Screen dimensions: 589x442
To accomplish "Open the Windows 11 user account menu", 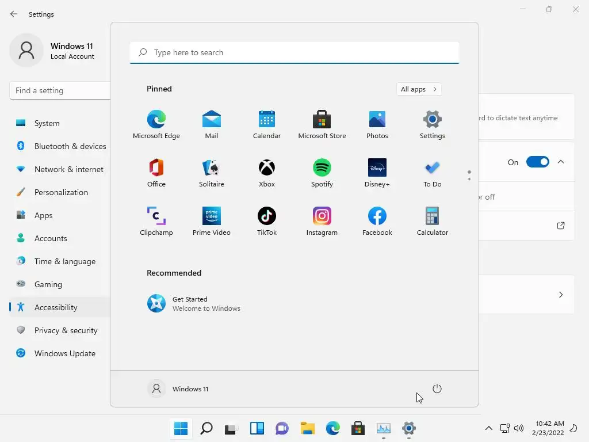I will [x=178, y=388].
